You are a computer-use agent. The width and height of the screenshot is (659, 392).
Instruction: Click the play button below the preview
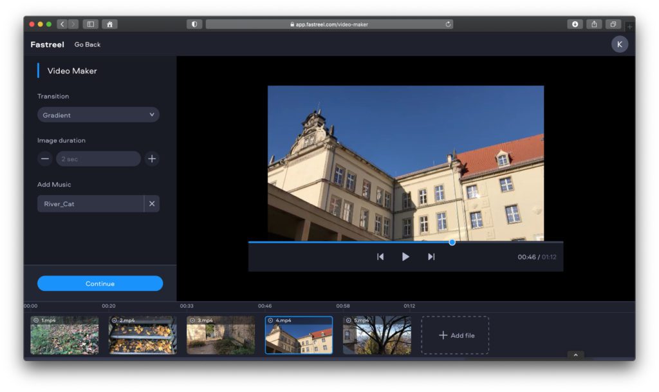coord(405,256)
